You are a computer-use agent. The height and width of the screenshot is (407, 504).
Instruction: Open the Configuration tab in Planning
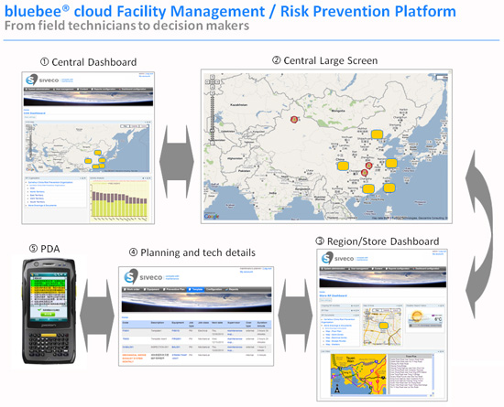click(x=214, y=289)
